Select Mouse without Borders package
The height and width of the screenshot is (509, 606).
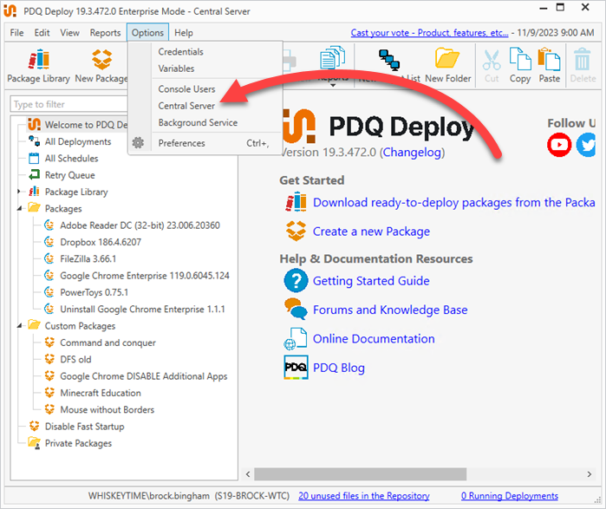(107, 409)
